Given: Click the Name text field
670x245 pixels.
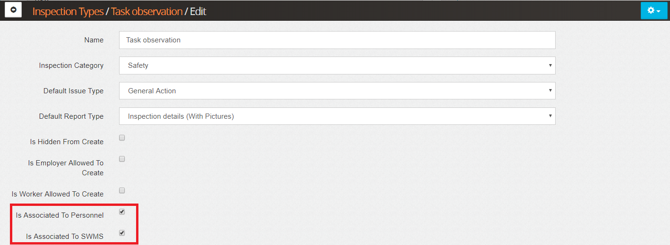Looking at the screenshot, I should point(337,40).
